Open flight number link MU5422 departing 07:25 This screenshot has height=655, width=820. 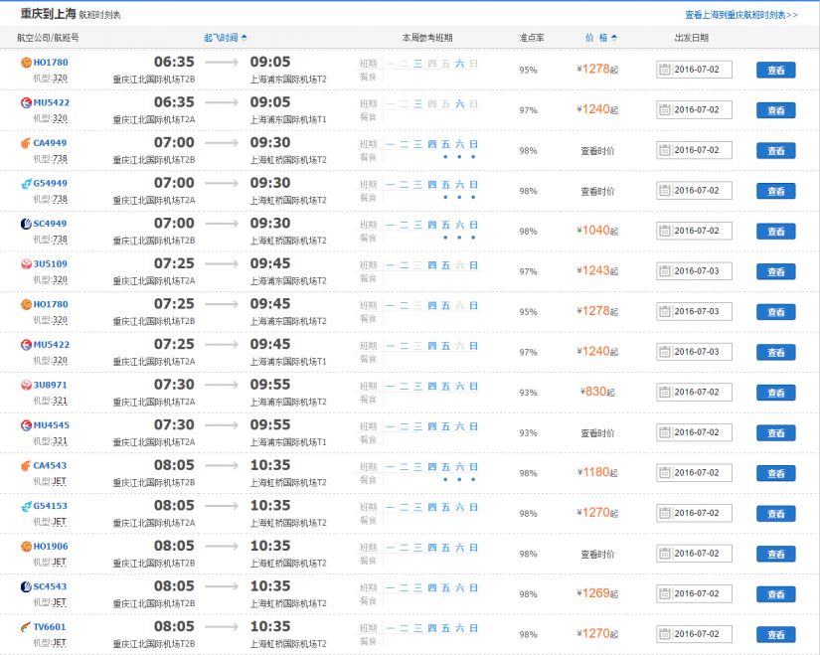pyautogui.click(x=52, y=344)
